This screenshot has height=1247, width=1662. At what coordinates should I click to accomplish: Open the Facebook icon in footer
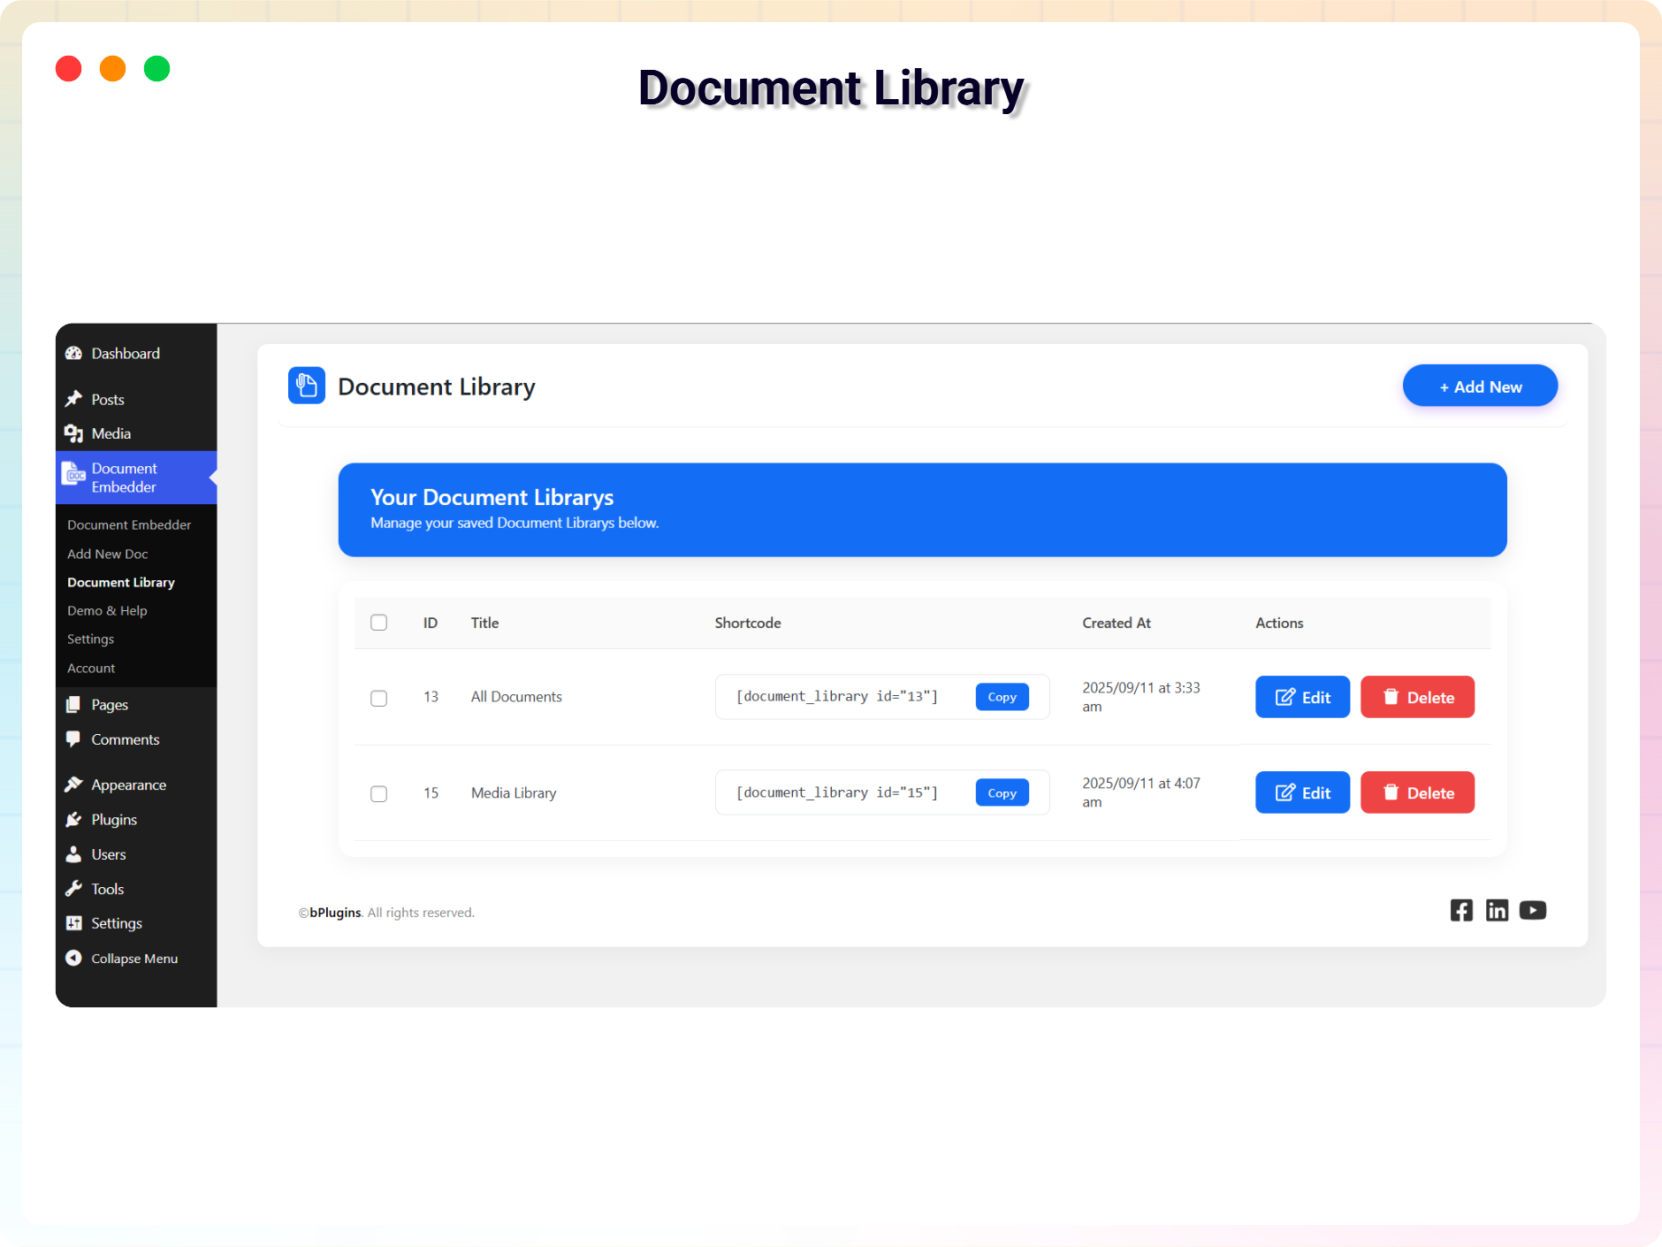click(x=1461, y=910)
